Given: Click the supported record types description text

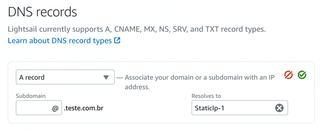Looking at the screenshot, I should tap(137, 29).
